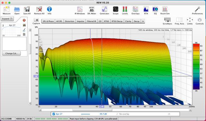Switch to the RT60 Decay tab
Screen dimensions: 206x121
point(117,21)
